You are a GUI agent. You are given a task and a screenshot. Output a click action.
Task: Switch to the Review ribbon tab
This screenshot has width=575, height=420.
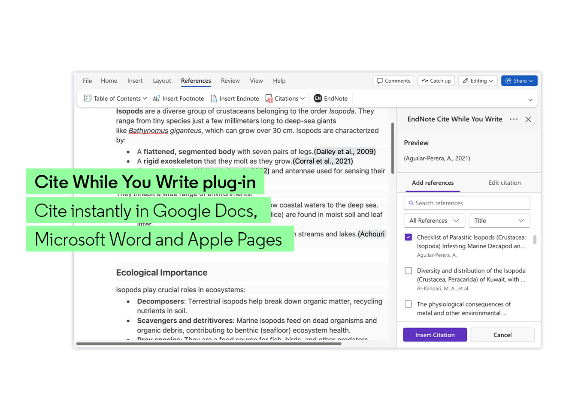(230, 81)
